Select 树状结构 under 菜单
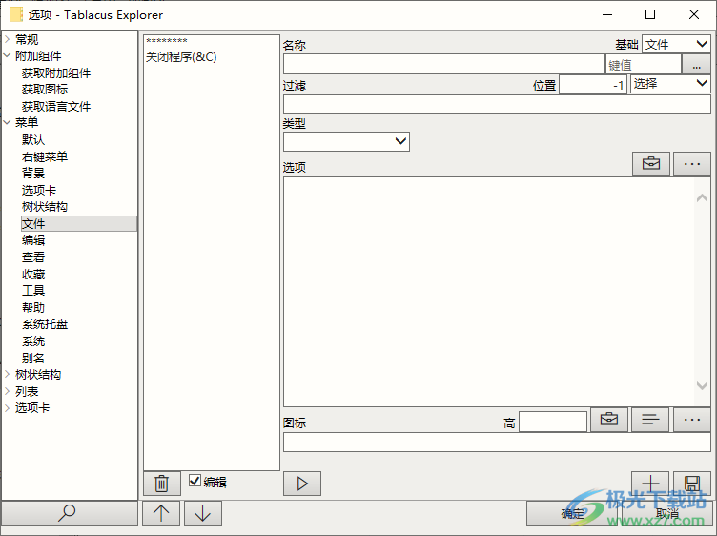Screen dimensions: 717x536 [45, 207]
